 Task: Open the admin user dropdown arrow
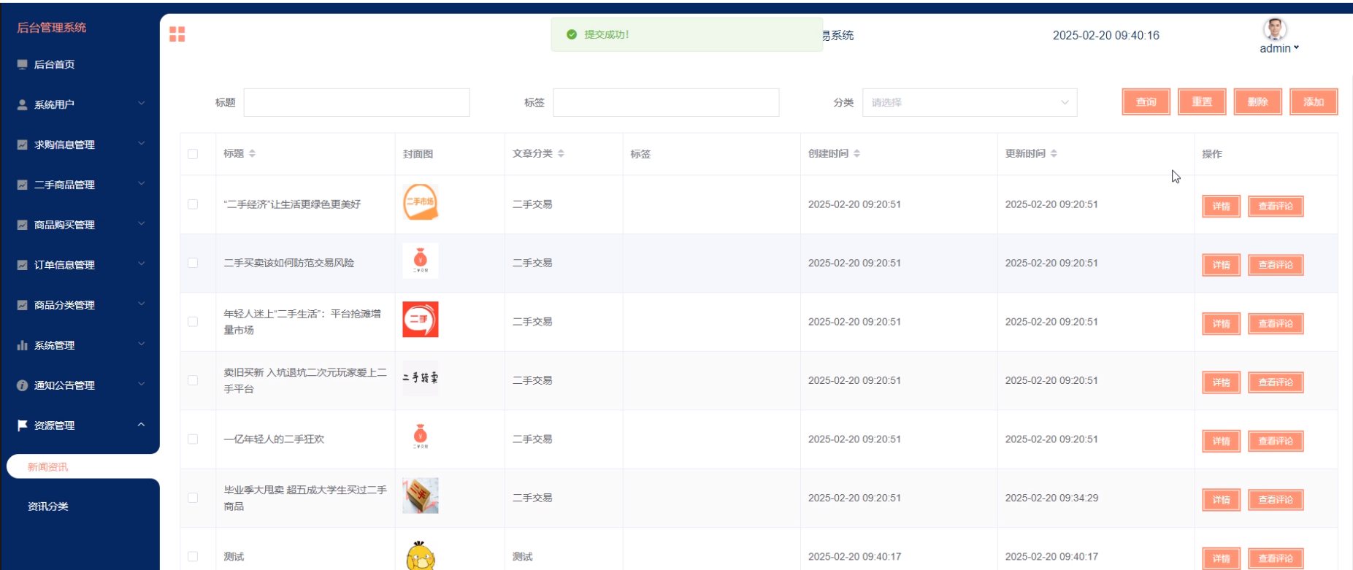(1297, 48)
